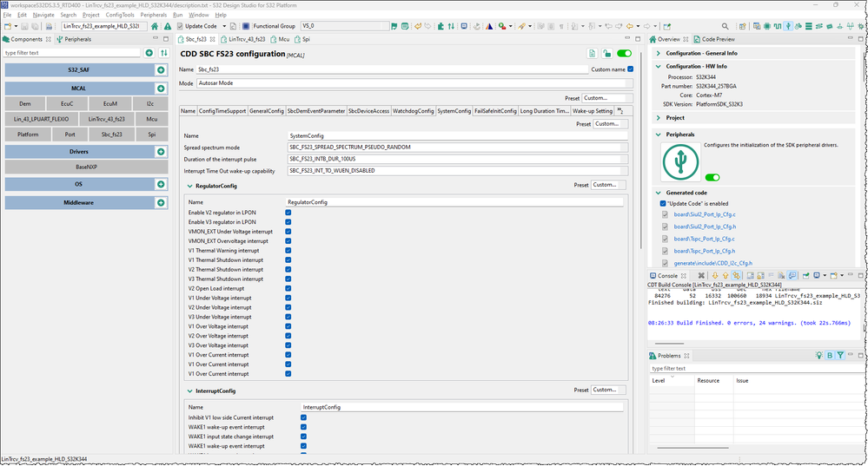This screenshot has height=466, width=868.
Task: Open the Peripherals menu
Action: click(x=153, y=15)
